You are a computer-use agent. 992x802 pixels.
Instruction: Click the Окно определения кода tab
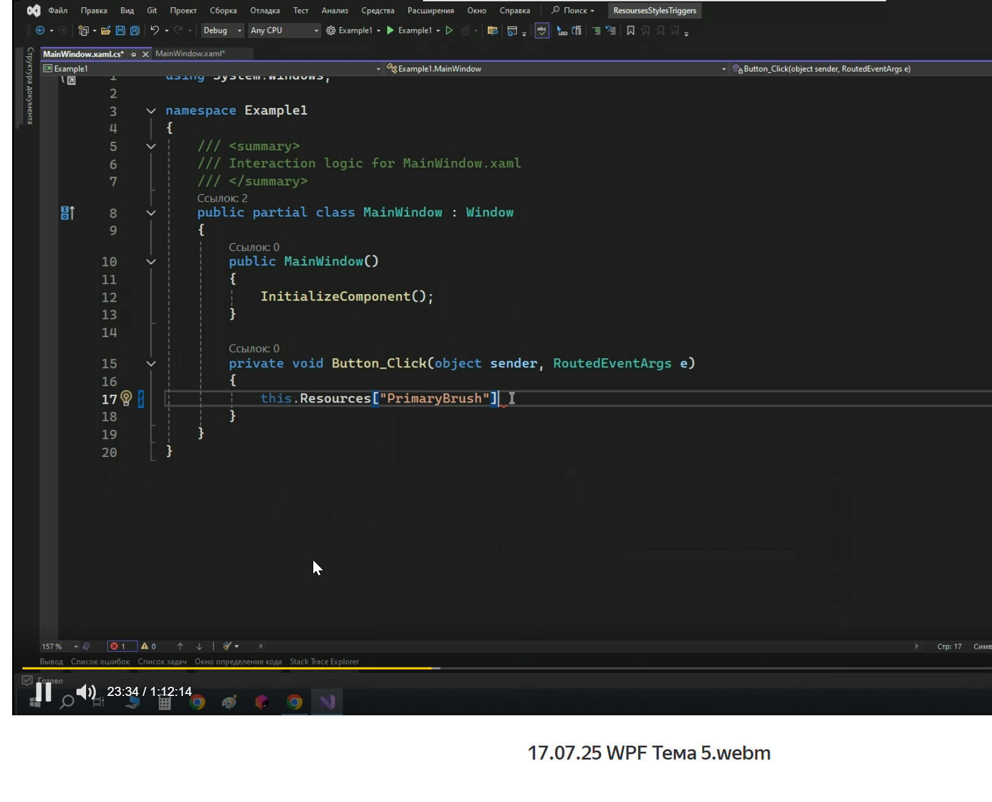point(238,661)
